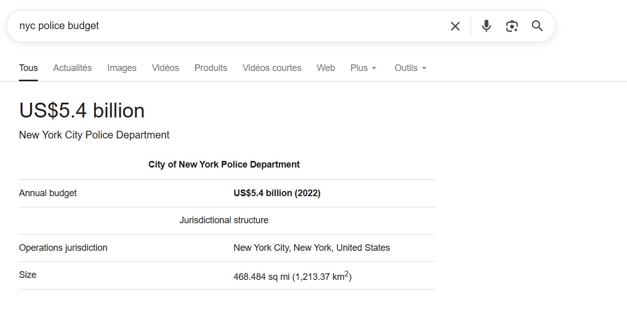The width and height of the screenshot is (627, 331).
Task: Clear the search query with the X icon
Action: pos(455,26)
